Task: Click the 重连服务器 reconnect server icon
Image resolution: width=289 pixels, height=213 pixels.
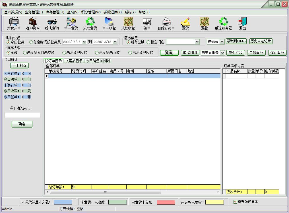Action: [223, 24]
